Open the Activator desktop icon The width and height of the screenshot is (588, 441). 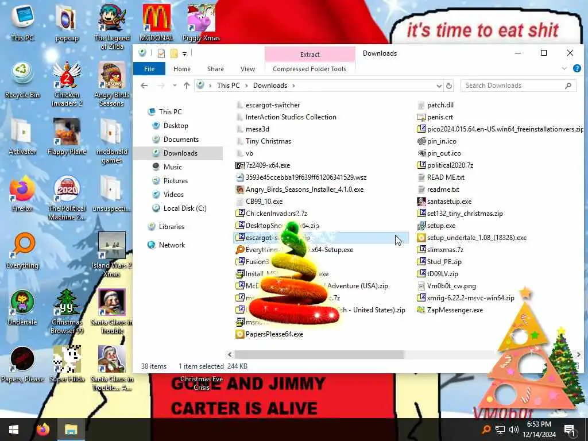22,137
